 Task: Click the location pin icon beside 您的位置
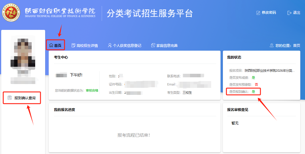click(272, 45)
